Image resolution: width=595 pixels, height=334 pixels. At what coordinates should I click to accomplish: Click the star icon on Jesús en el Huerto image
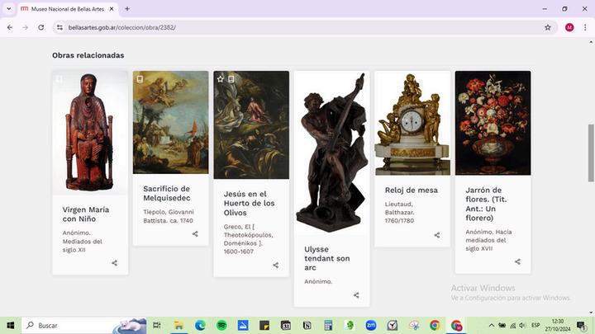(x=221, y=79)
